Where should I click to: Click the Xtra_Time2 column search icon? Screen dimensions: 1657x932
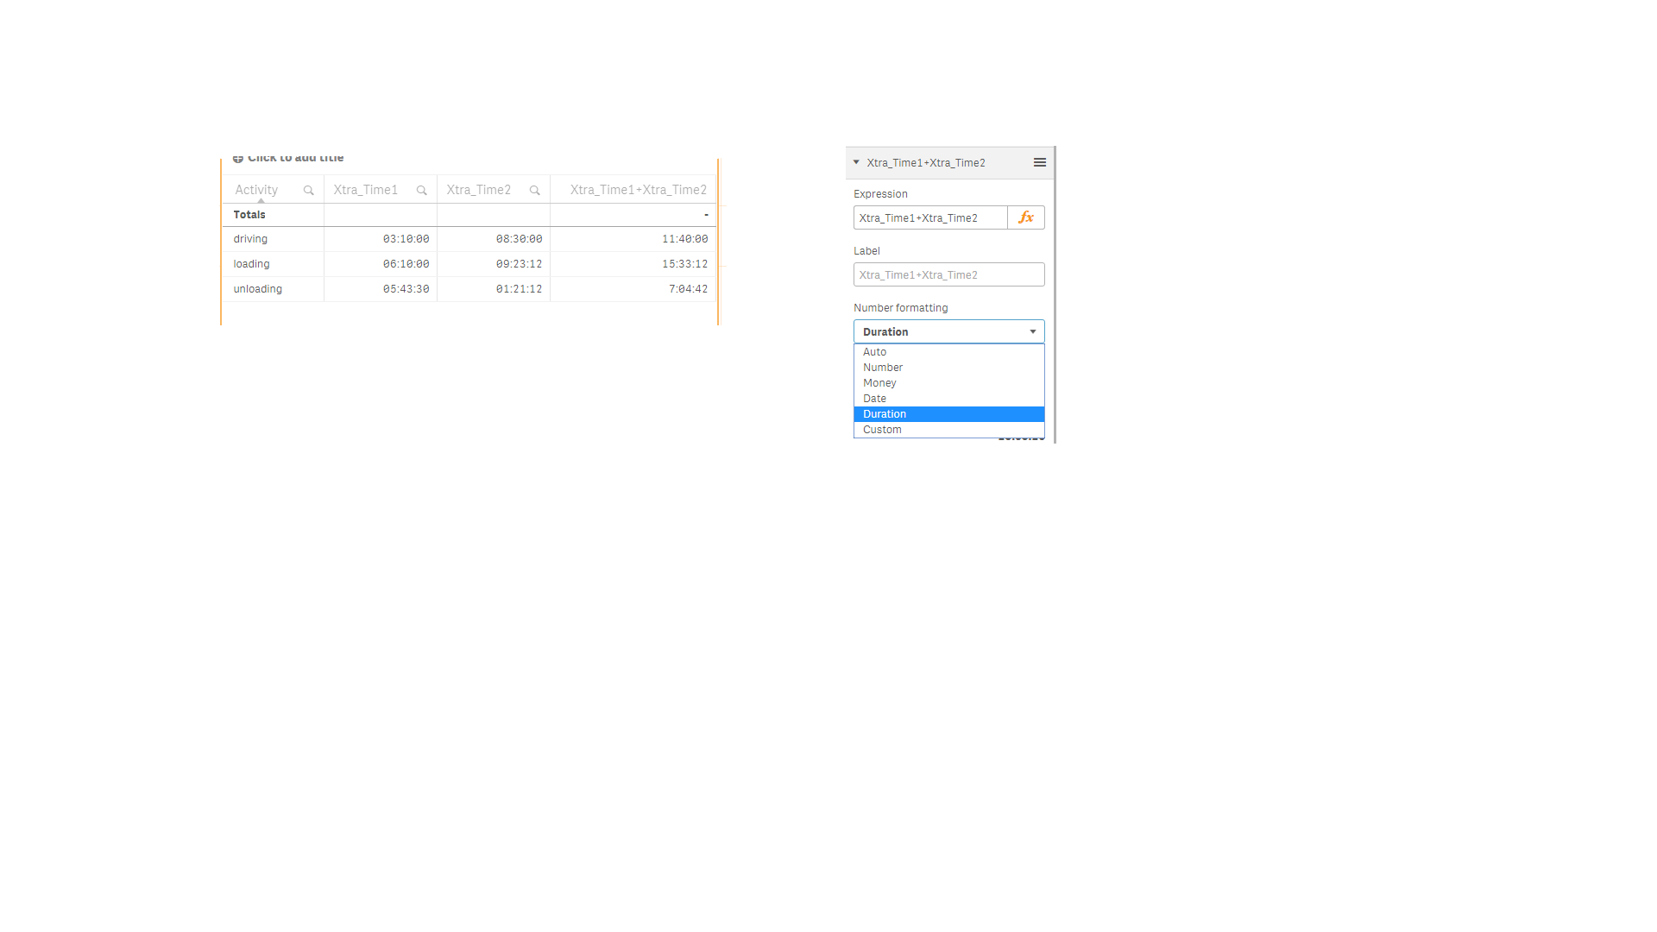(534, 191)
